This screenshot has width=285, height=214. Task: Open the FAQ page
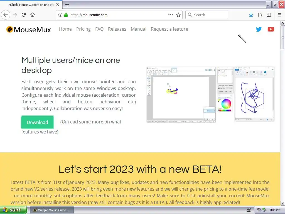pos(99,29)
